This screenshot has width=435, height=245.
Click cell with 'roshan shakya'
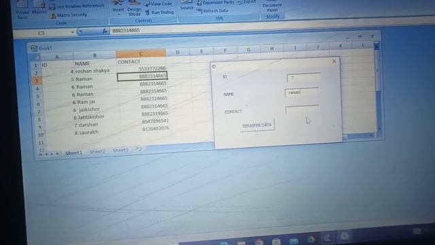pos(95,71)
